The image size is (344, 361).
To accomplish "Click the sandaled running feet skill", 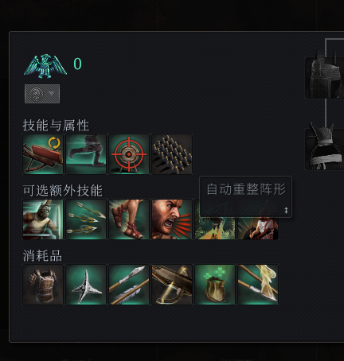I will click(129, 219).
